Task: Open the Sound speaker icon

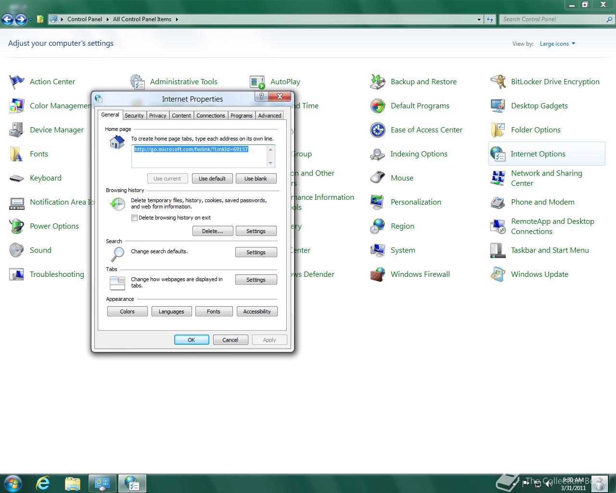Action: pyautogui.click(x=17, y=250)
